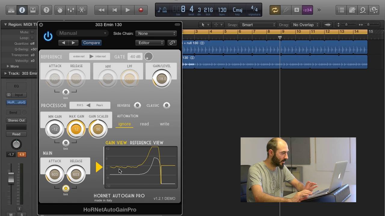This screenshot has width=385, height=216.
Task: Toggle waveform zoom button
Action: [x=328, y=25]
